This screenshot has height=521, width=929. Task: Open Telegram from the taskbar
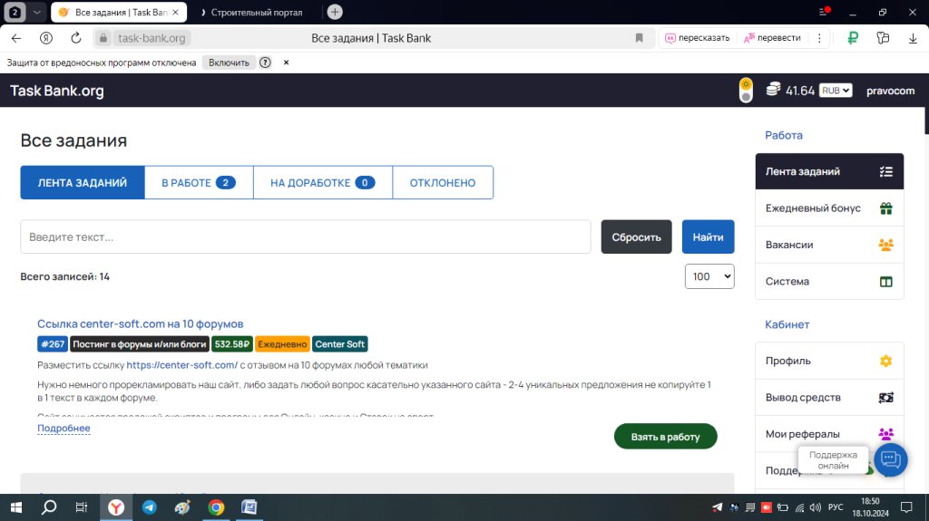(150, 507)
